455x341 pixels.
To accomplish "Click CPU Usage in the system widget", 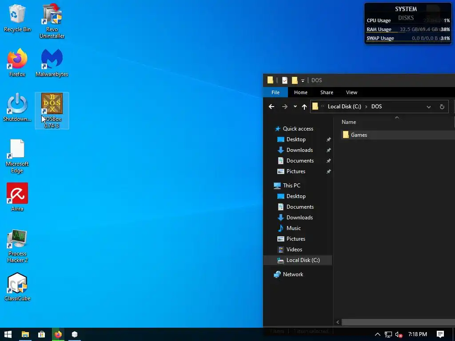I will [x=379, y=20].
